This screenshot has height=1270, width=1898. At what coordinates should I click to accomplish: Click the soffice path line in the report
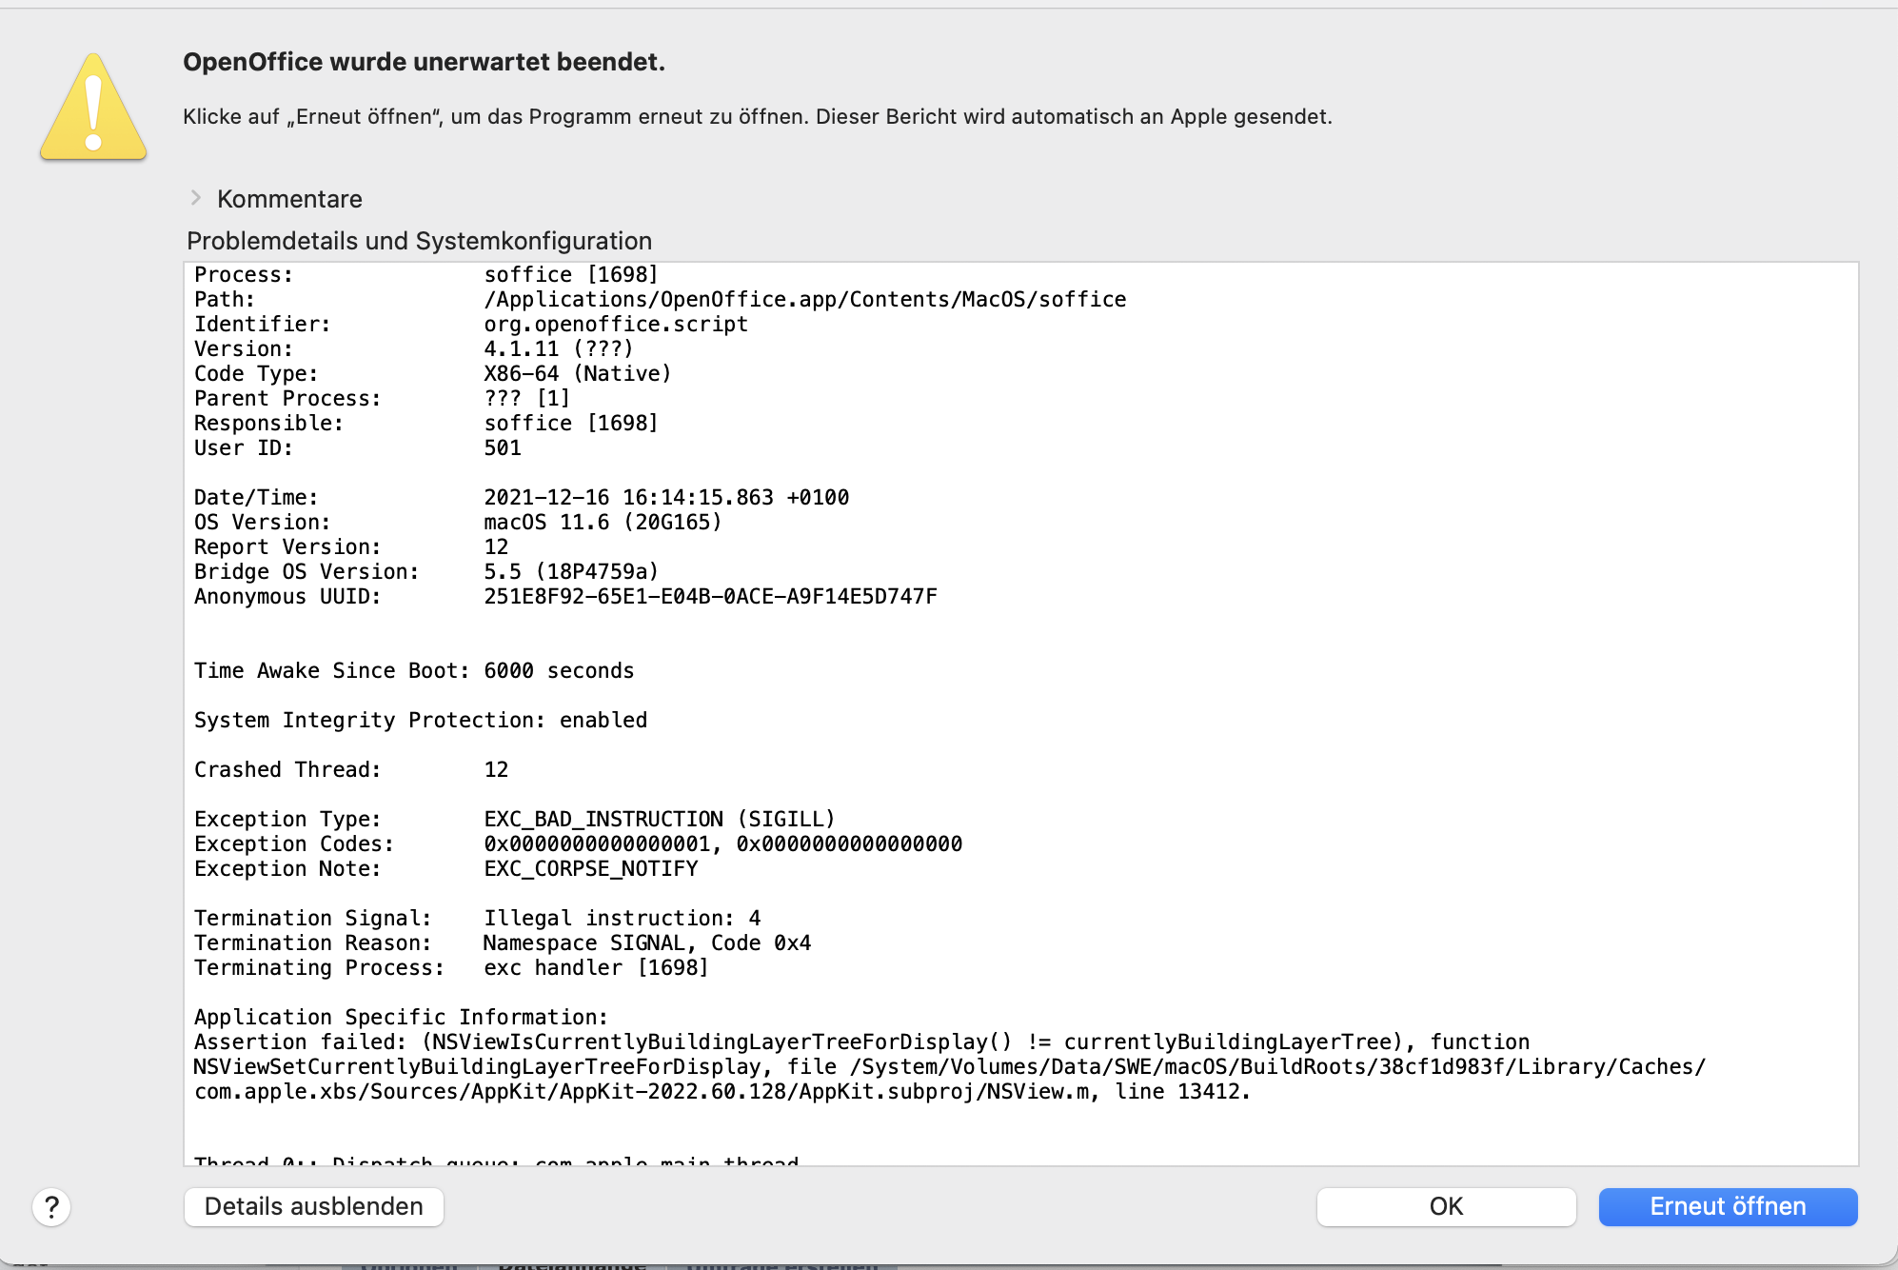804,300
